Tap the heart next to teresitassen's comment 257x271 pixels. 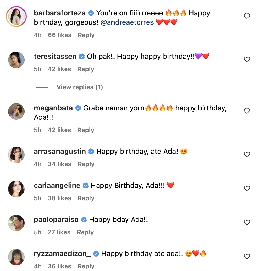[x=247, y=60]
